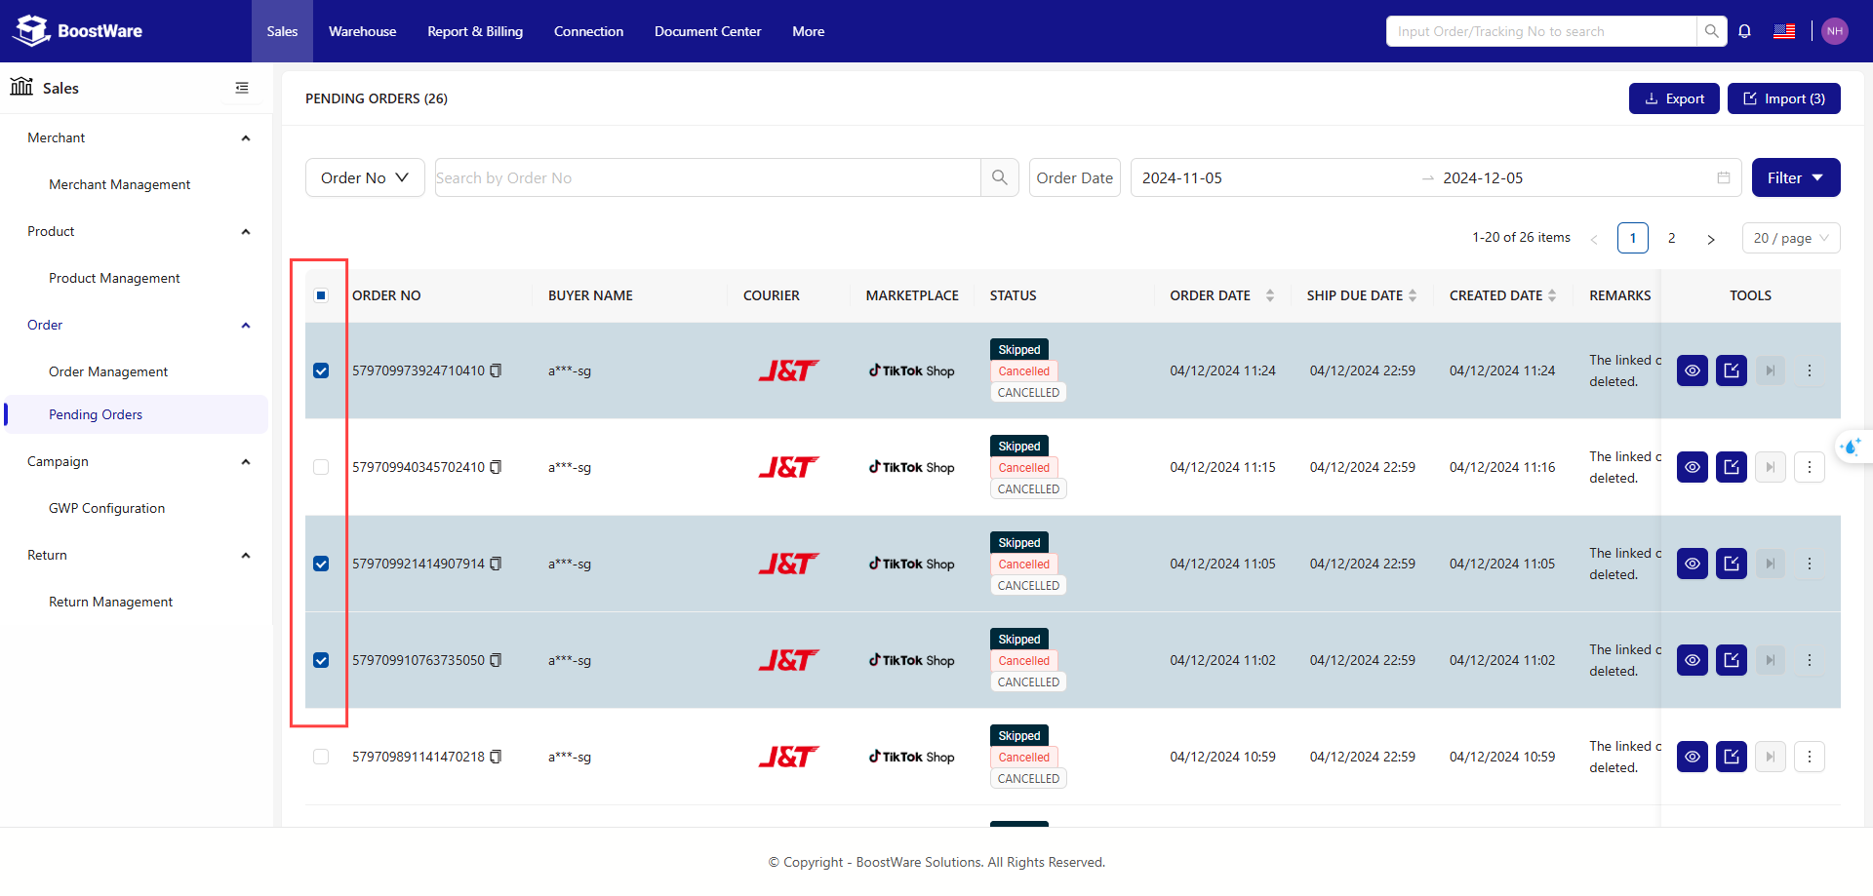The height and width of the screenshot is (896, 1873).
Task: Edit order 579709891141470218
Action: 1732,757
